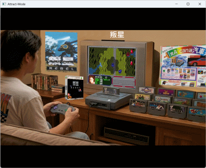Click the gameplay video on TV screen
Image resolution: width=206 pixels, height=168 pixels.
point(112,67)
